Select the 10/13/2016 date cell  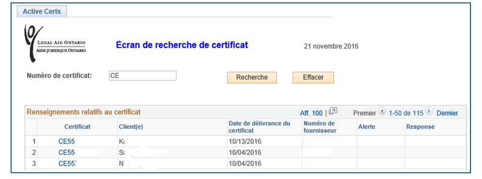[x=245, y=141]
